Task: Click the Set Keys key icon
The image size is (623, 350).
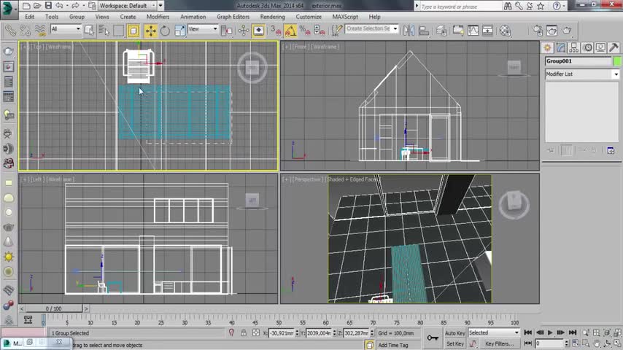Action: pyautogui.click(x=433, y=337)
